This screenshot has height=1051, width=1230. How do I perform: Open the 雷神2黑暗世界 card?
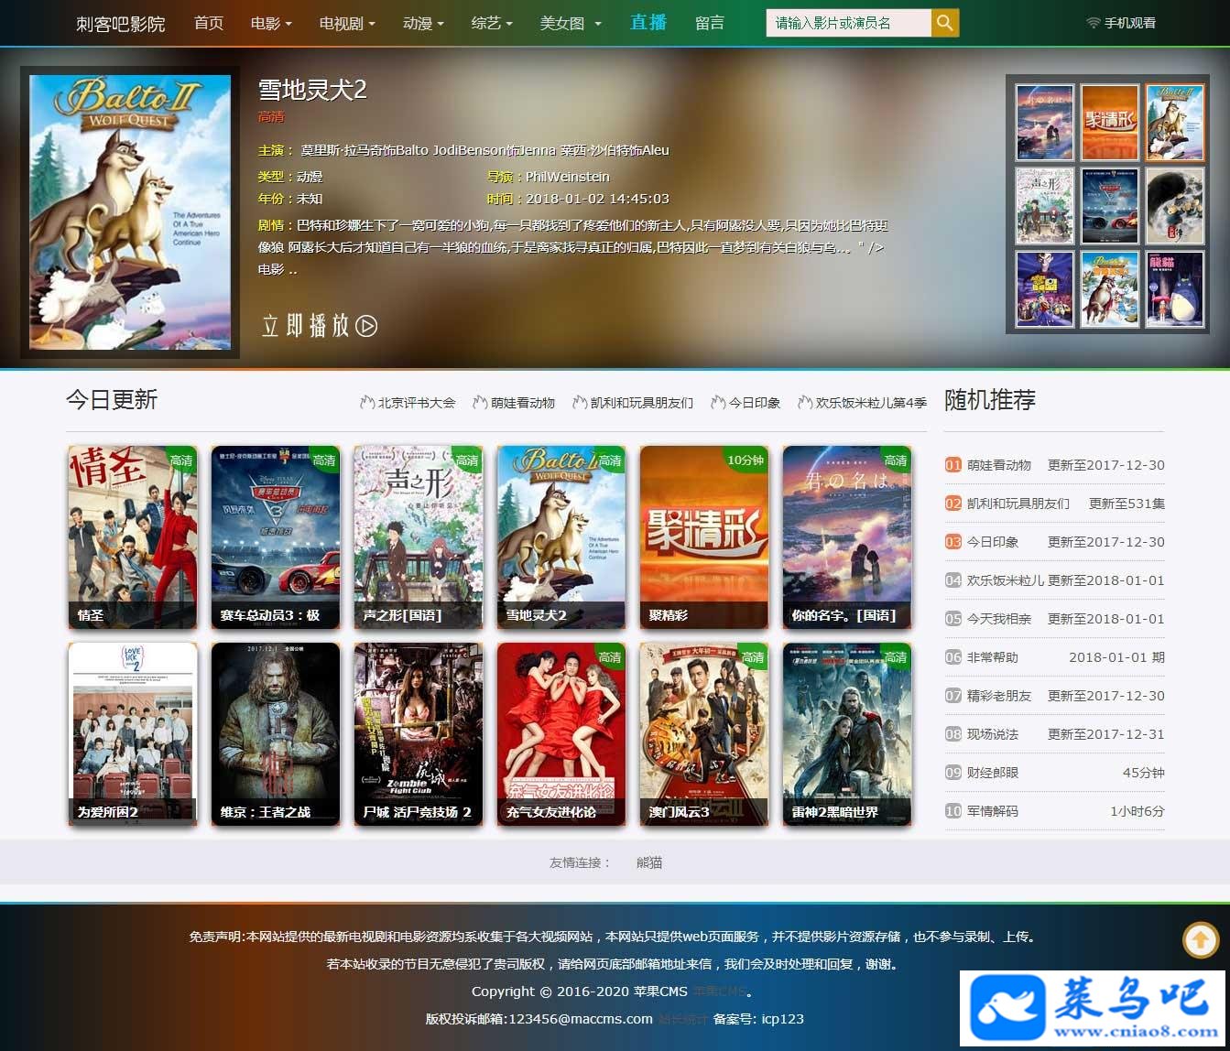(x=847, y=734)
